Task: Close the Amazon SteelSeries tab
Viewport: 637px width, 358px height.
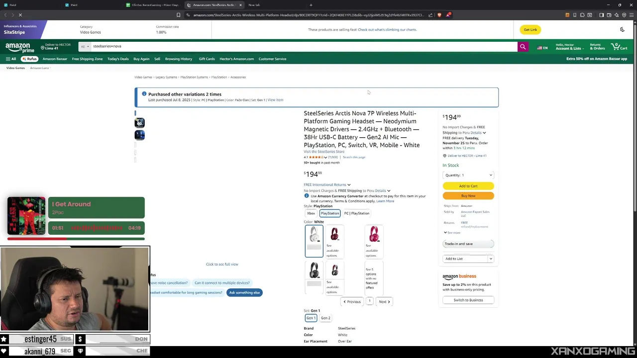Action: [240, 5]
